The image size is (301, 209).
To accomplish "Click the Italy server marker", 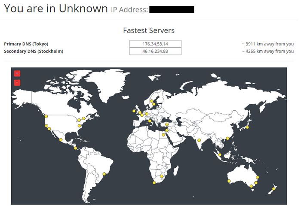I will pyautogui.click(x=150, y=121).
